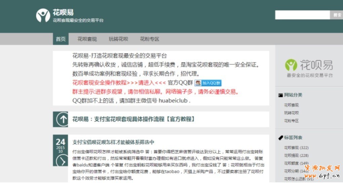Click the 花呗提现 (228) tag
The width and height of the screenshot is (343, 183).
pos(296,155)
